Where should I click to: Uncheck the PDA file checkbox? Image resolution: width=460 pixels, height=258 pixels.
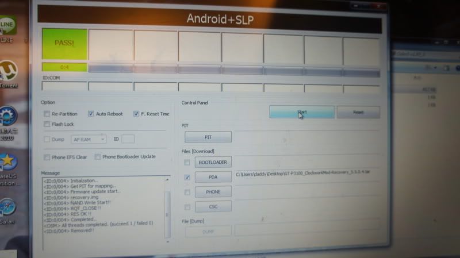187,177
